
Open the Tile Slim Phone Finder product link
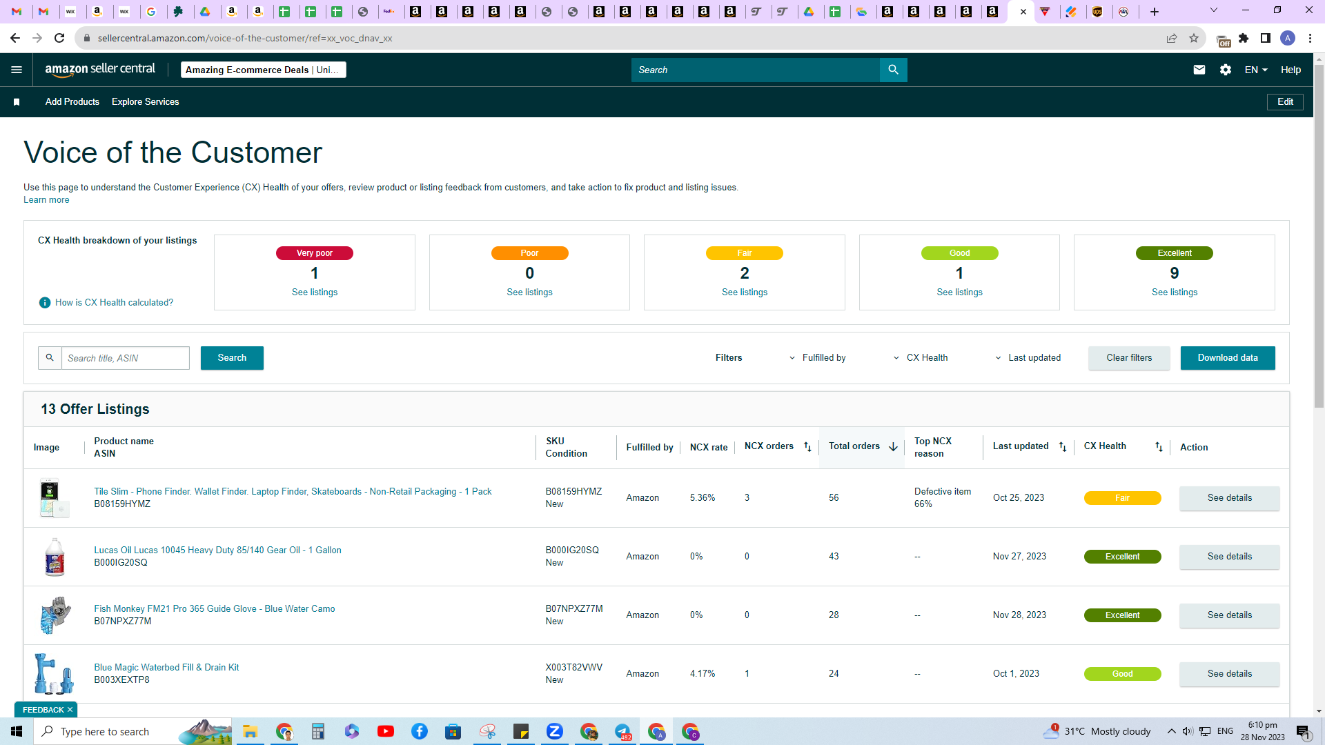pos(293,492)
